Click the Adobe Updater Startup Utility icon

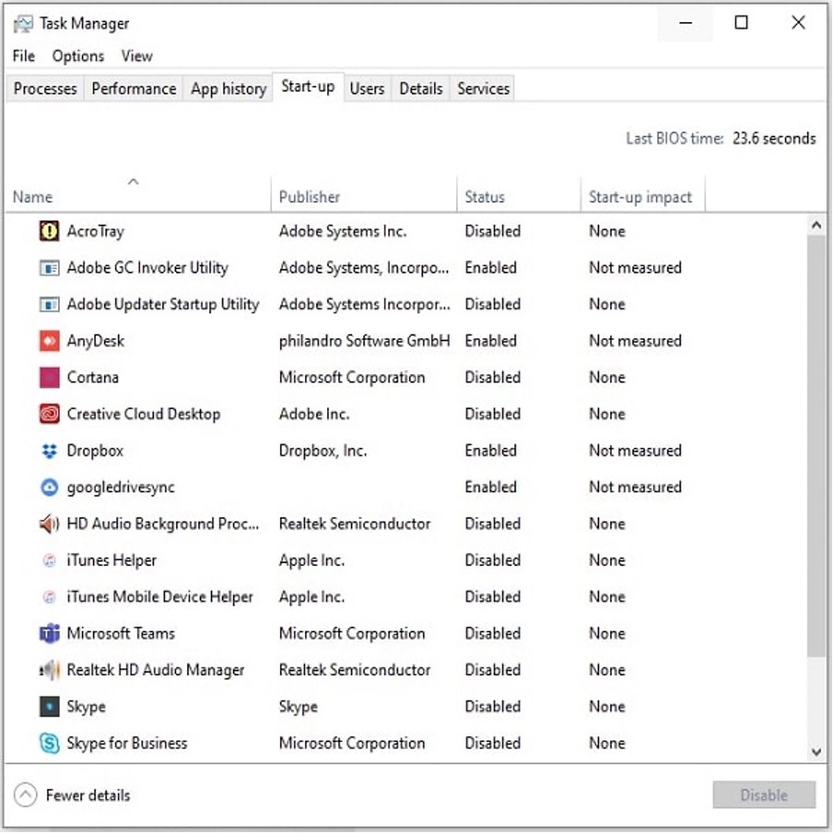(50, 304)
